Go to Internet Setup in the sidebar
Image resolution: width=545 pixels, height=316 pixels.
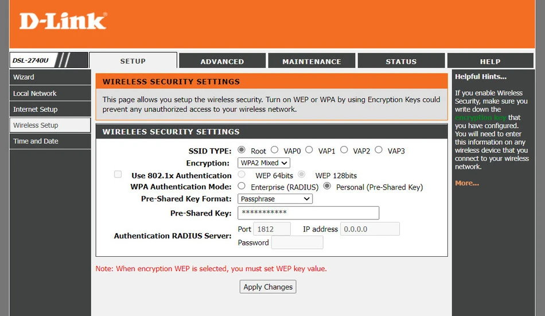coord(50,109)
